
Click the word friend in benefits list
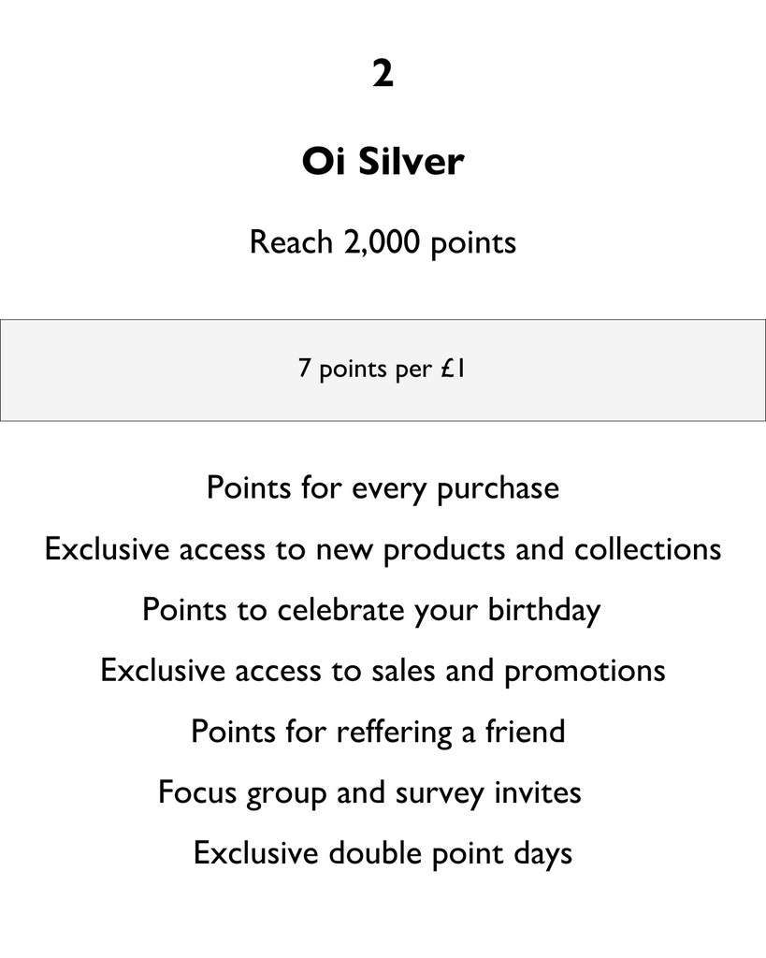[526, 731]
